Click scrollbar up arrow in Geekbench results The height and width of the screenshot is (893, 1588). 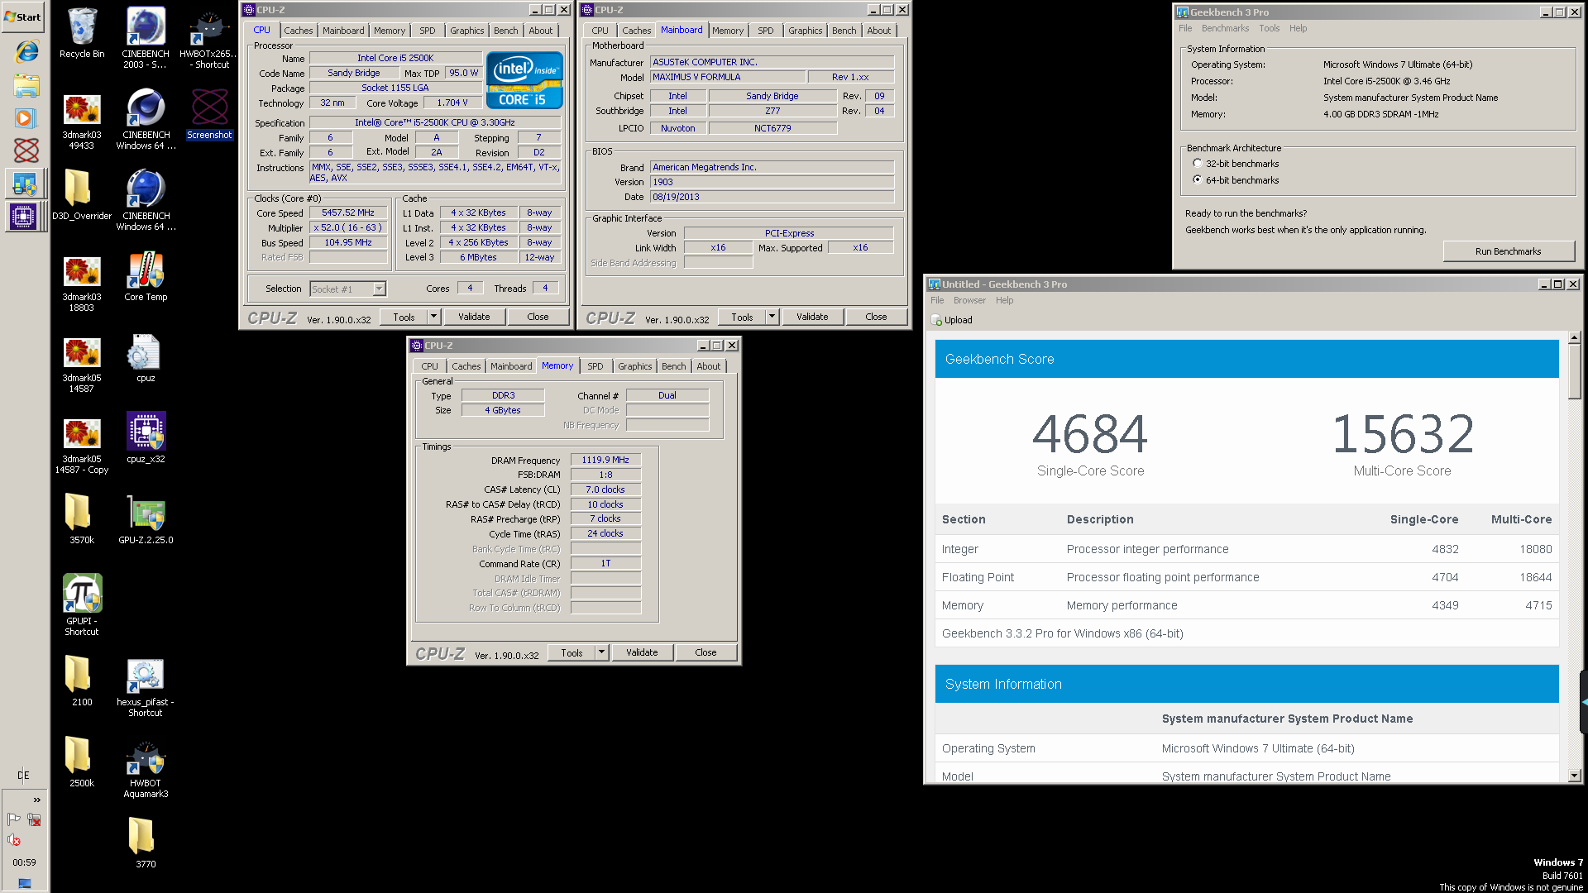point(1574,337)
